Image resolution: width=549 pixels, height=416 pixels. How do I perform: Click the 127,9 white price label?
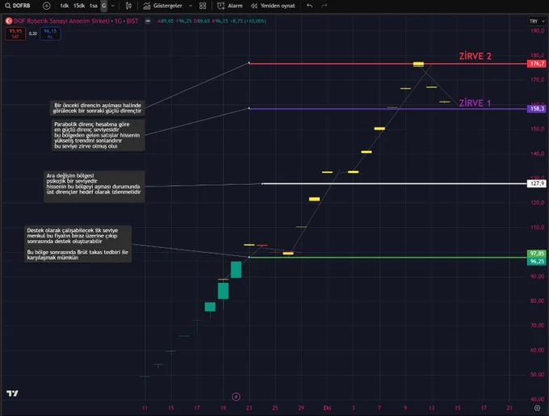click(x=537, y=183)
